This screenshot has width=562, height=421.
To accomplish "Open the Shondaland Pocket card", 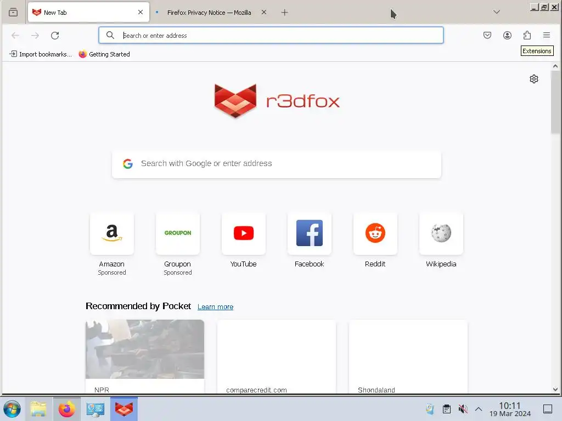I will (408, 356).
